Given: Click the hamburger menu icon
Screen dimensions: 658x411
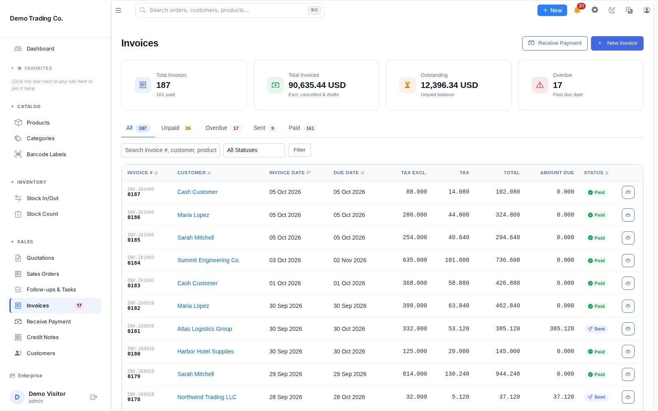Looking at the screenshot, I should coord(118,10).
